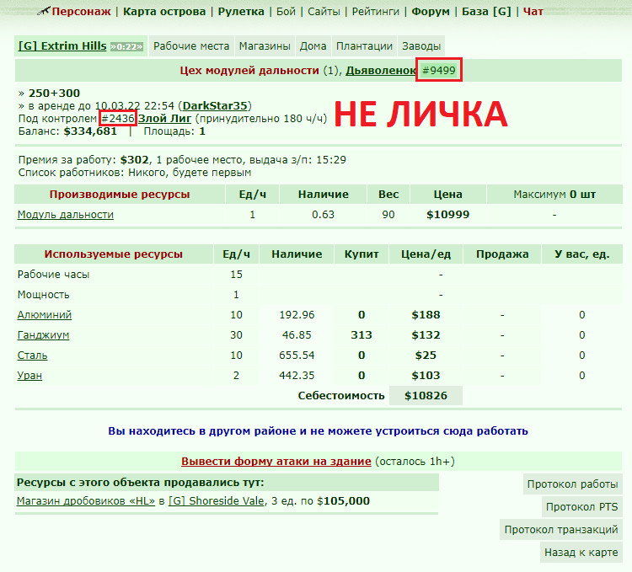
Task: Open Протокол PTS
Action: (581, 507)
